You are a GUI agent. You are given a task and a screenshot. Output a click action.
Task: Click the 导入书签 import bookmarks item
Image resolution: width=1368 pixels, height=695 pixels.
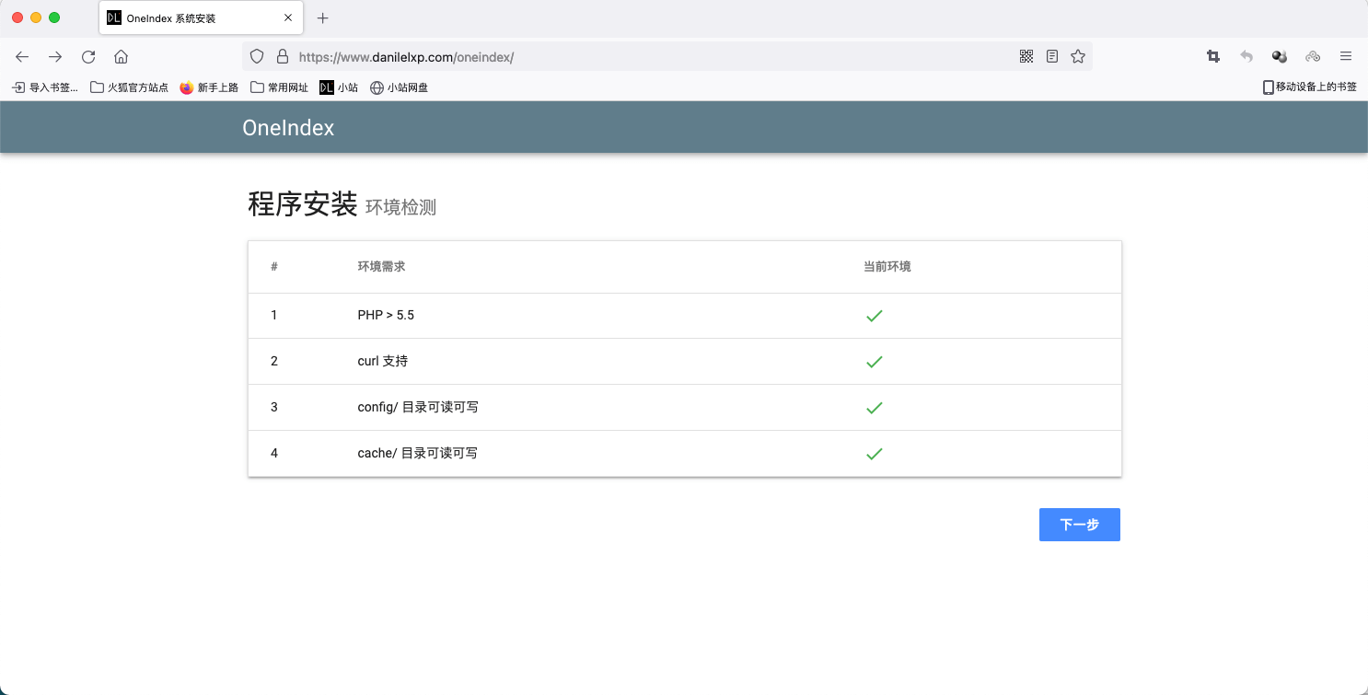click(45, 87)
